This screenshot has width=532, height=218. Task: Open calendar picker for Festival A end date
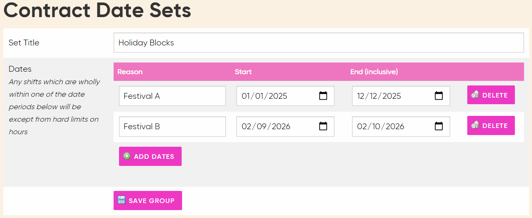click(x=438, y=96)
